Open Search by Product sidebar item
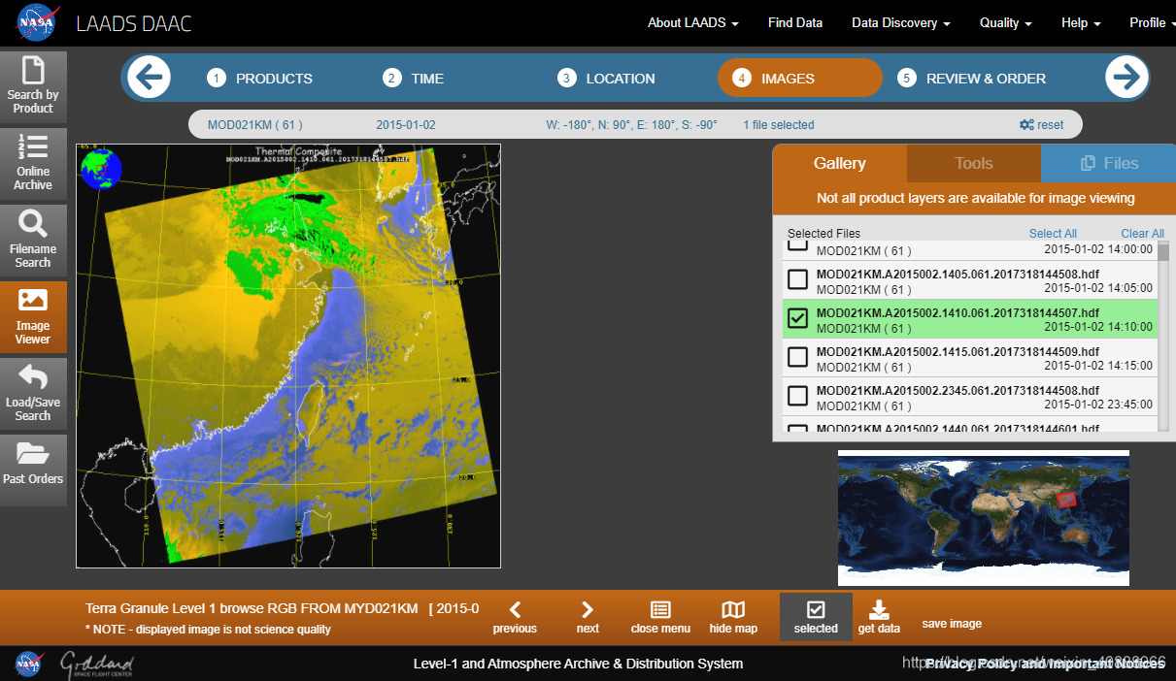The width and height of the screenshot is (1176, 681). [33, 86]
